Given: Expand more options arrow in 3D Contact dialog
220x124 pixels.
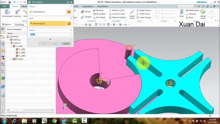Looking at the screenshot, I should (x=50, y=39).
